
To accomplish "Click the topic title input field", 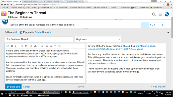I will tap(39, 39).
